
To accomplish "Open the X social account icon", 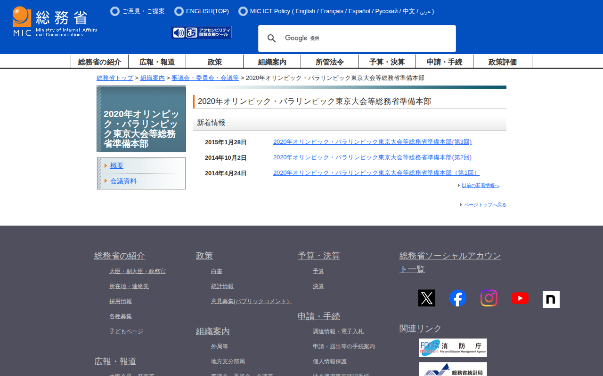I will (427, 298).
